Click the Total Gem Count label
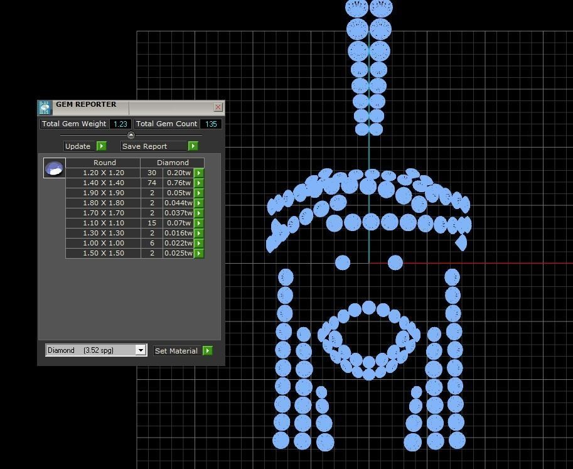 [x=167, y=124]
